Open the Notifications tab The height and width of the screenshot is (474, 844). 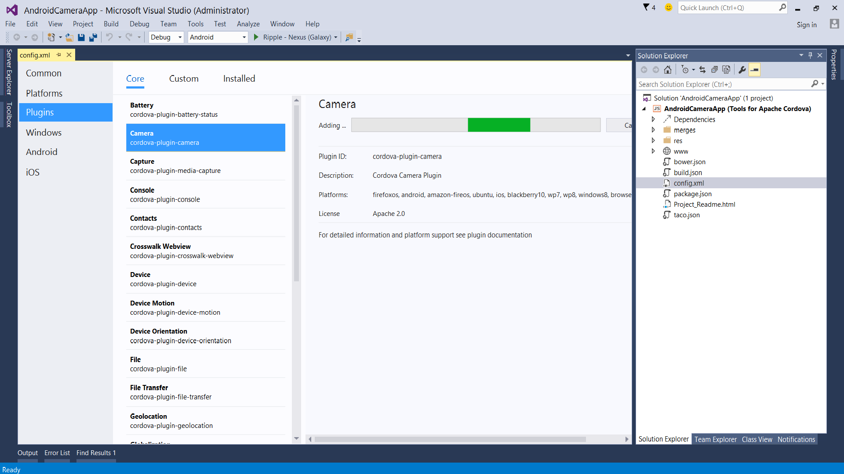coord(796,439)
